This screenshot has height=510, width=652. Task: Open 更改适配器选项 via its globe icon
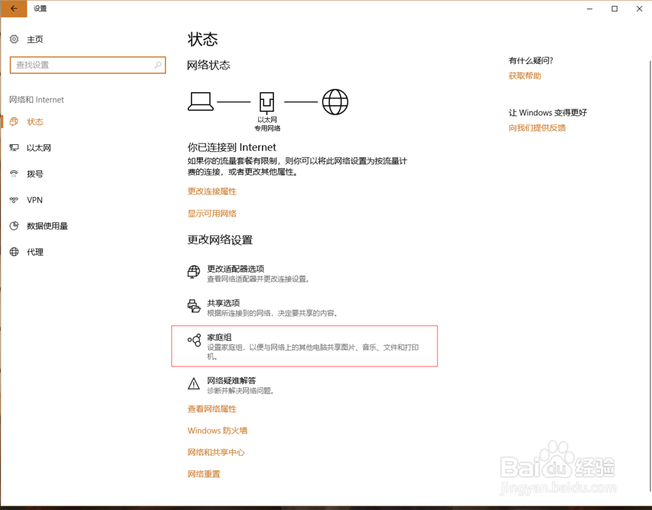(x=194, y=271)
